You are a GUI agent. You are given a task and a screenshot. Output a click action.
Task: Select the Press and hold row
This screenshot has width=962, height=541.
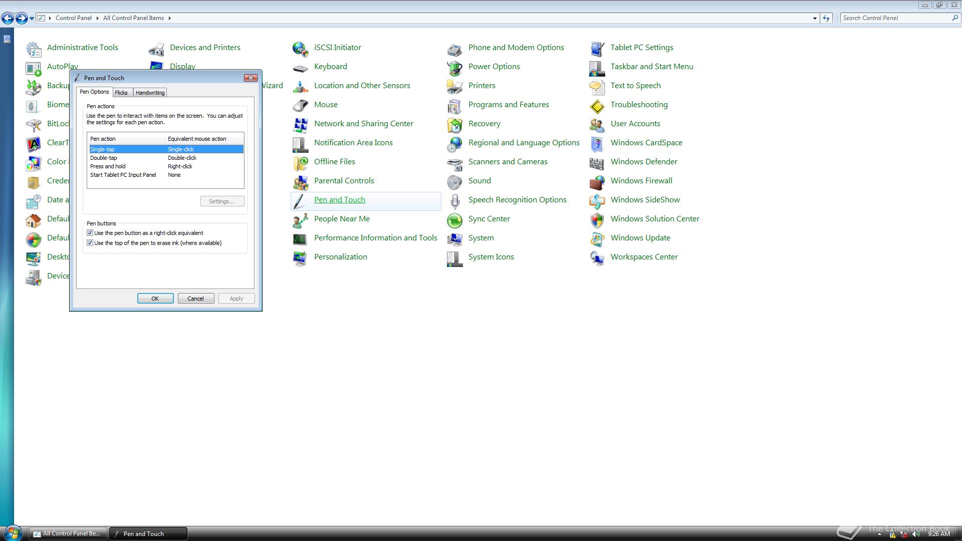pyautogui.click(x=166, y=166)
